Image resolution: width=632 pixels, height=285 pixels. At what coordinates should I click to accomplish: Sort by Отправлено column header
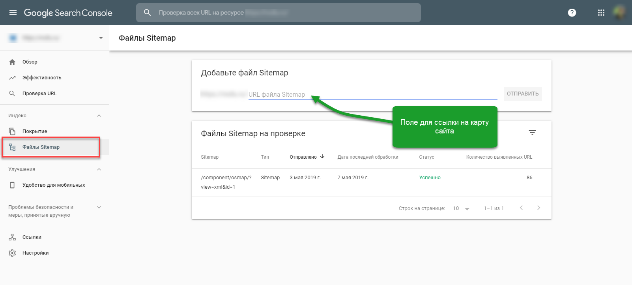click(303, 157)
